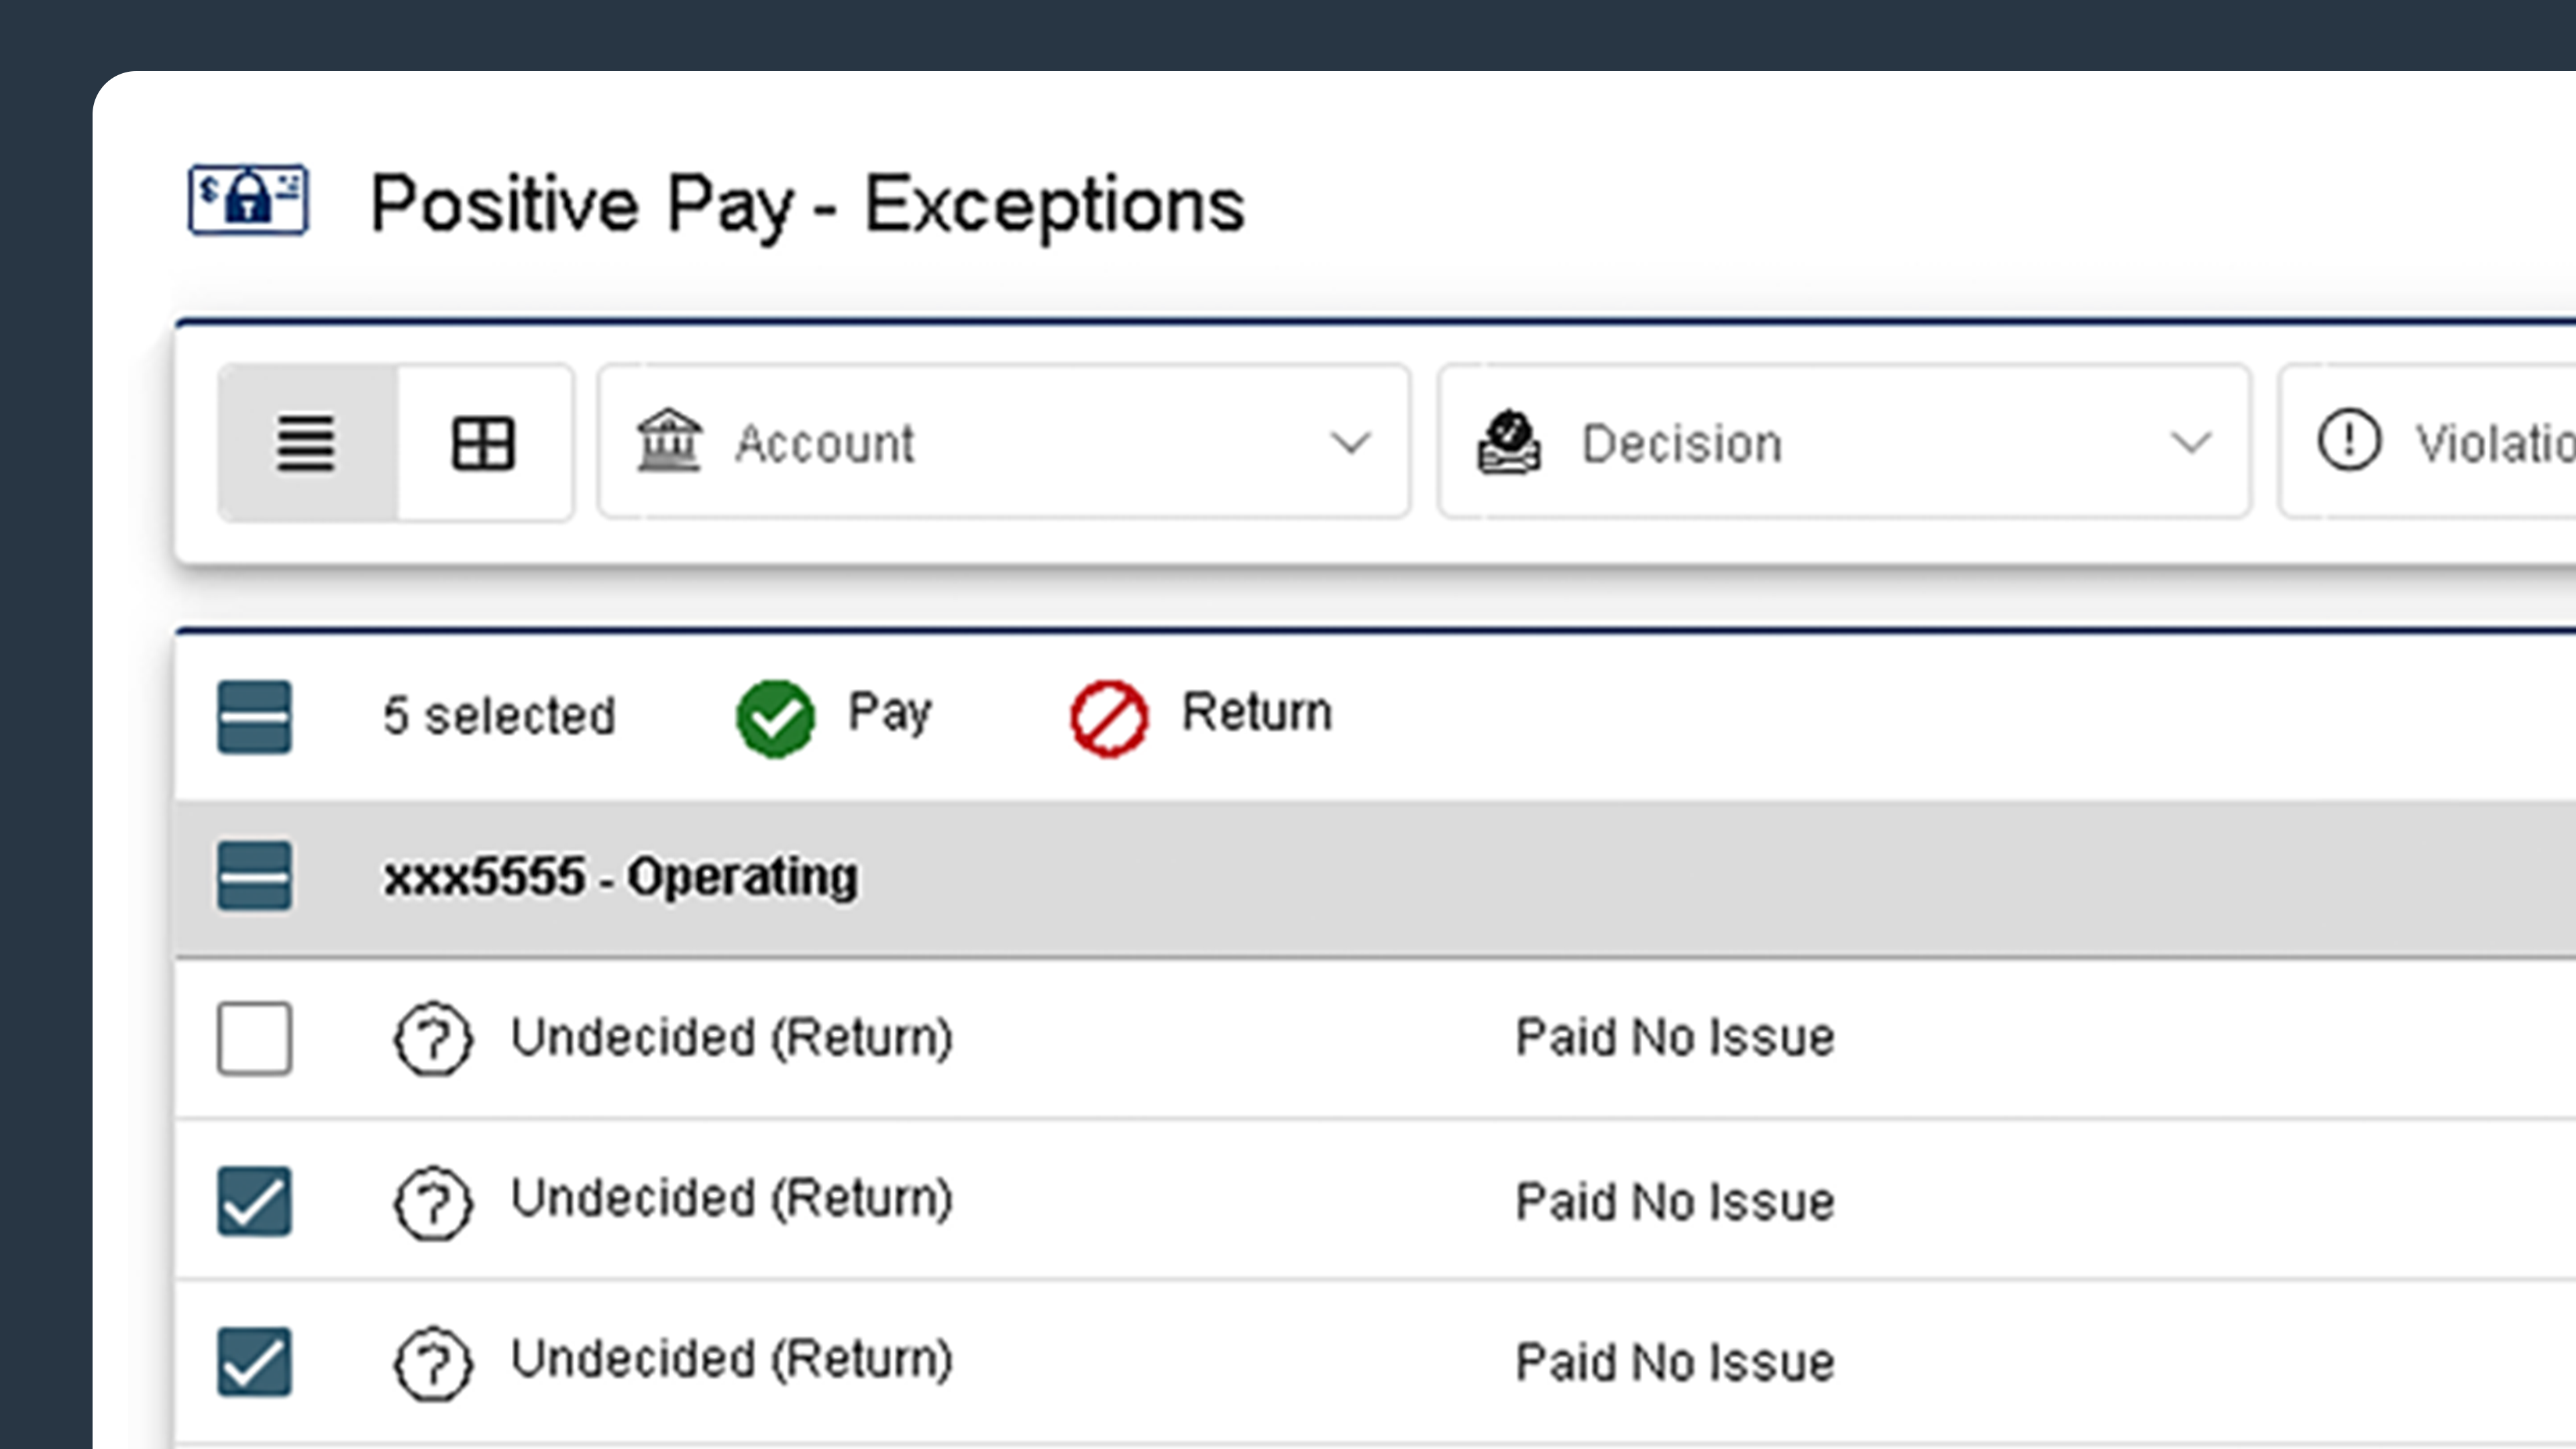The height and width of the screenshot is (1449, 2576).
Task: Click the 5 selected label
Action: coord(499,716)
